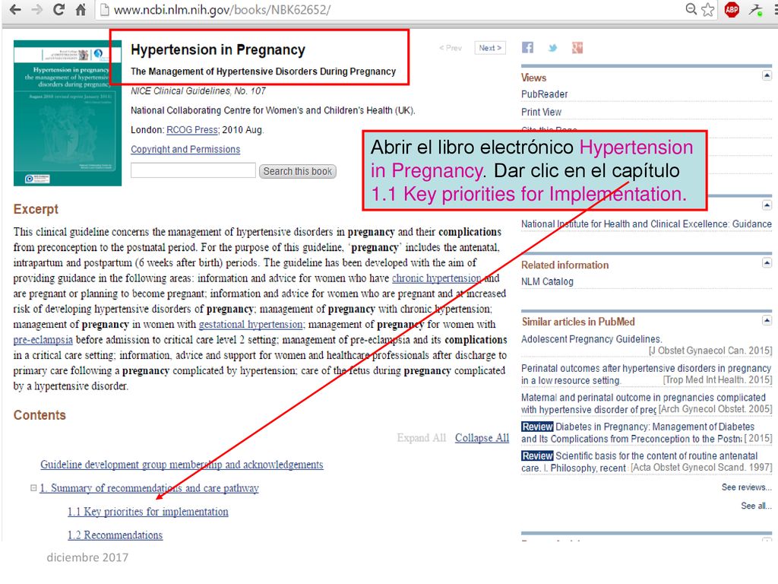This screenshot has height=584, width=778.
Task: Open the RCOG Press link
Action: coord(192,130)
